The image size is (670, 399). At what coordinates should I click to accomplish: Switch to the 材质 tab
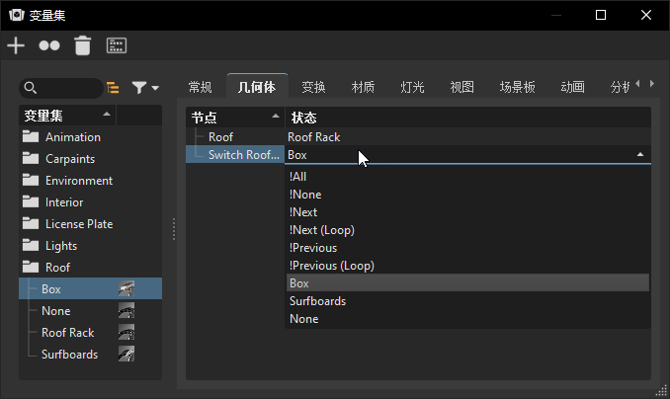pyautogui.click(x=363, y=87)
